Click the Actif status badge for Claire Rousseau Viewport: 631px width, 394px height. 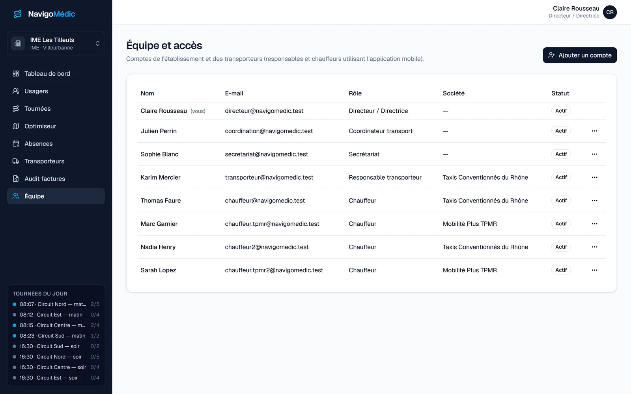pos(561,111)
